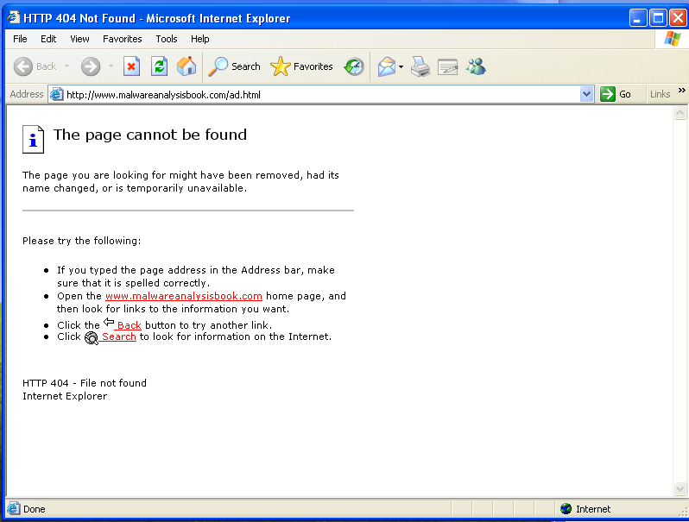Expand the Links toolbar chevron
Image resolution: width=689 pixels, height=522 pixels.
(x=681, y=91)
